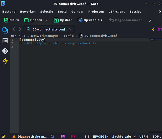Open the file list outline panel icon
This screenshot has height=139, width=162.
pos(5,41)
